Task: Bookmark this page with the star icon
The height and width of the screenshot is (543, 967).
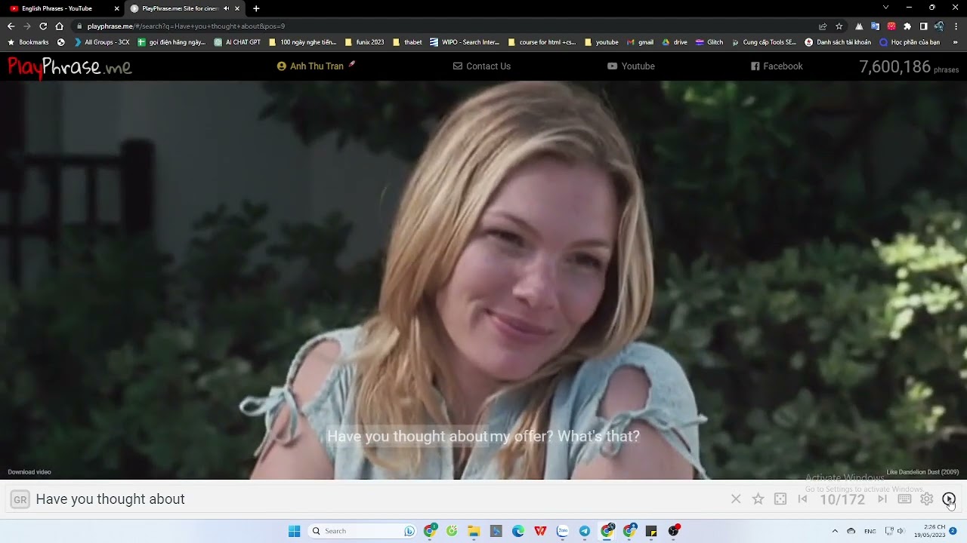Action: pos(839,26)
